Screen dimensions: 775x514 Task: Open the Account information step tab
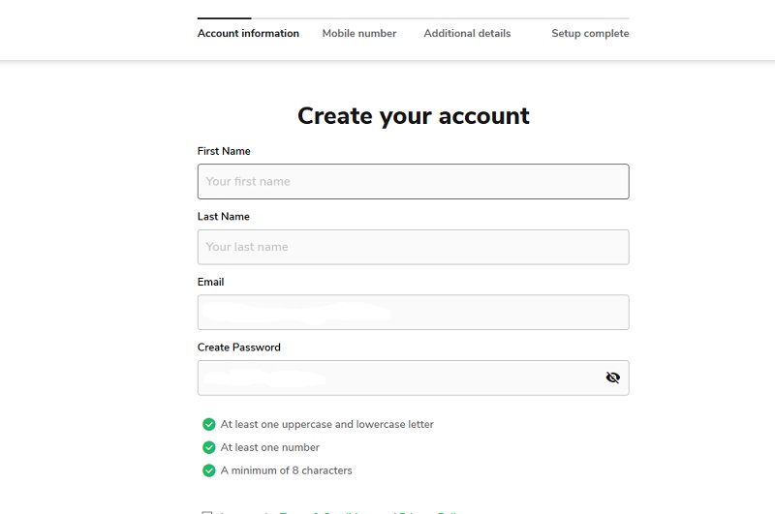click(x=248, y=33)
